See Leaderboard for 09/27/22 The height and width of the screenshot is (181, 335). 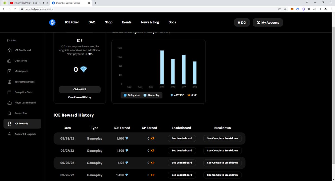coord(182,151)
